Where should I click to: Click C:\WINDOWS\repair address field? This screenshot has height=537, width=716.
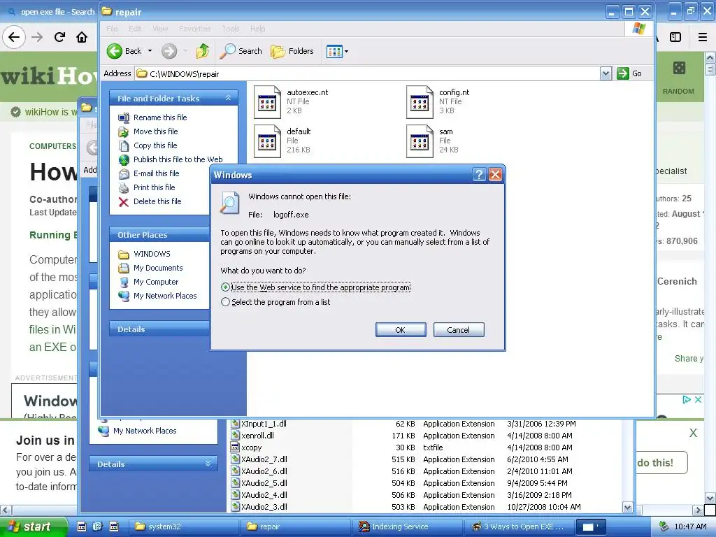point(368,73)
